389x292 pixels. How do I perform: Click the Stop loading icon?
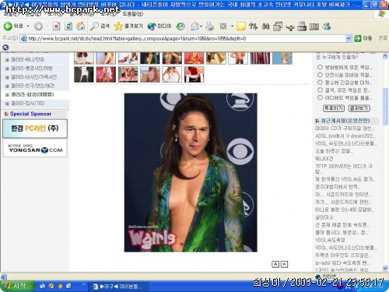tap(56, 26)
